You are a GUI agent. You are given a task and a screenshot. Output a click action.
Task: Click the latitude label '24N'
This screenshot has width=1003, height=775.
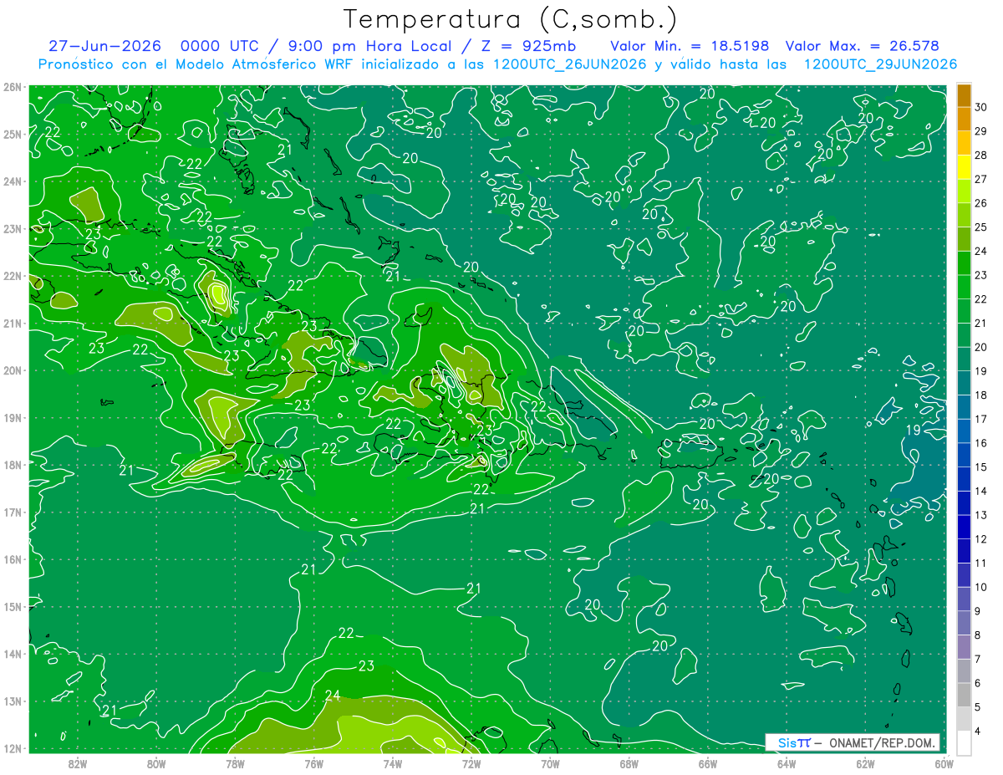tap(12, 181)
